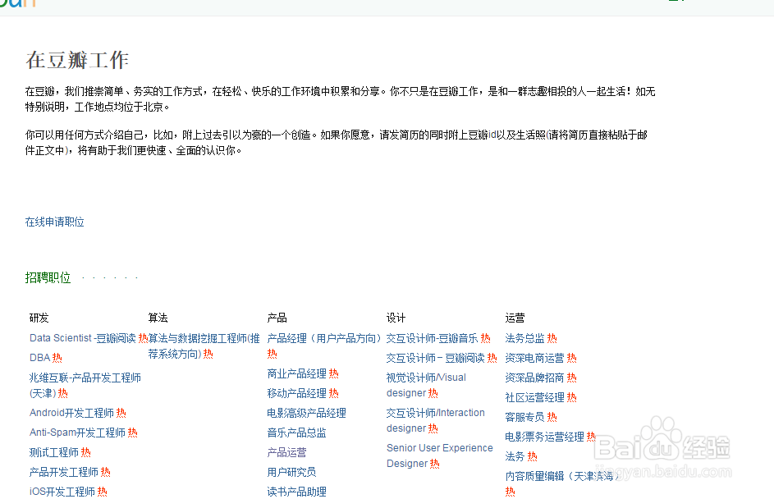This screenshot has height=499, width=774.
Task: Open 交互设计师-豆瓣音乐 job listing
Action: tap(432, 338)
